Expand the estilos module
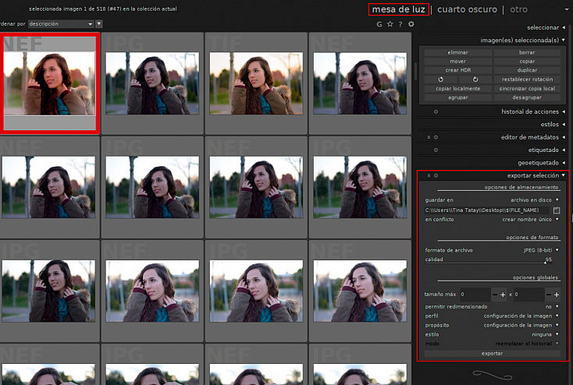 553,125
